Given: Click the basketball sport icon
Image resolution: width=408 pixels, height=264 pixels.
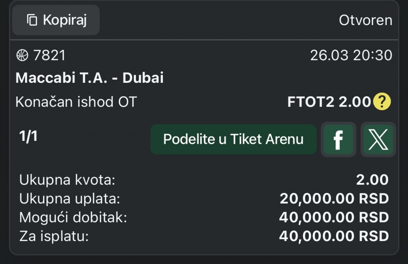Looking at the screenshot, I should pyautogui.click(x=22, y=55).
